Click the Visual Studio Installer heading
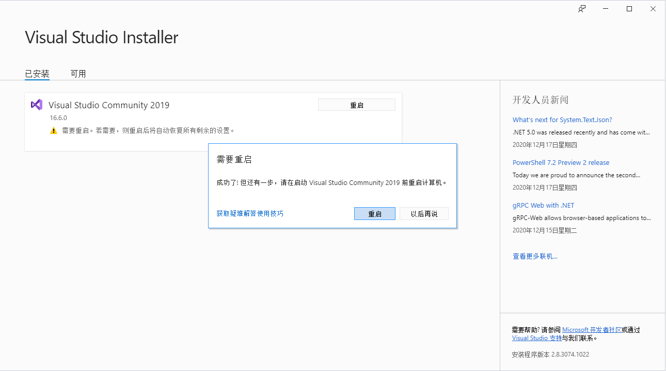This screenshot has width=666, height=371. click(102, 37)
